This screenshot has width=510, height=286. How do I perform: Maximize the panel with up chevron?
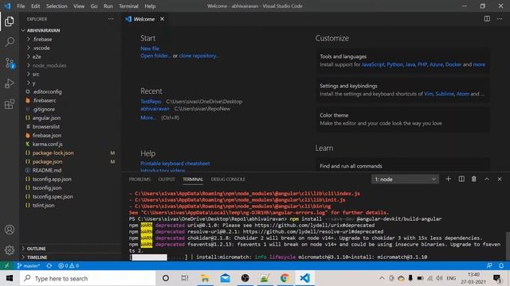tap(487, 179)
